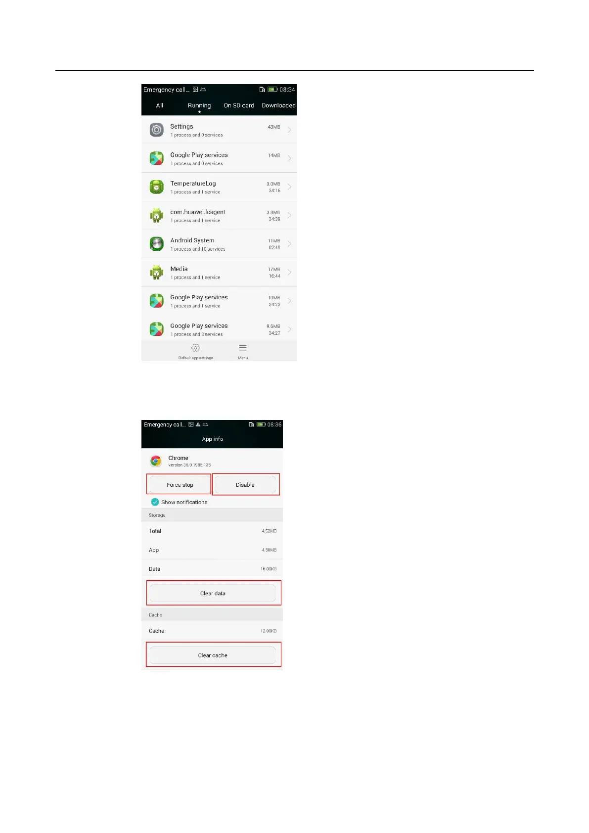This screenshot has width=589, height=833.
Task: Tap the Media app android icon
Action: (x=157, y=273)
